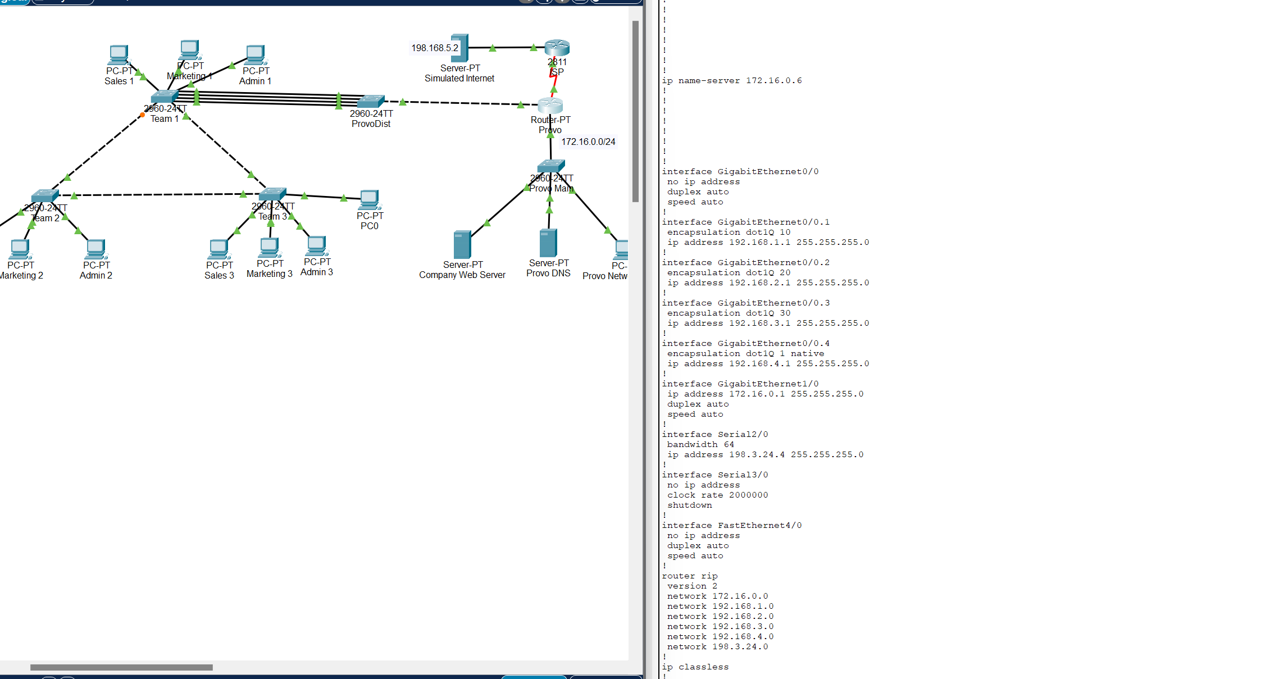Click the 'bandwidth 64' line
1261x679 pixels.
(701, 444)
